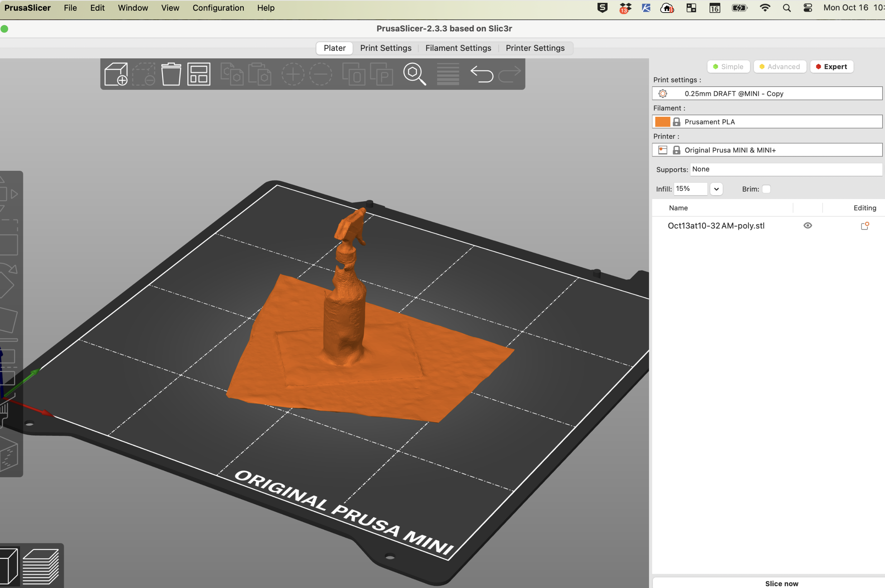The image size is (885, 588).
Task: Open the Plater tab
Action: pos(334,48)
